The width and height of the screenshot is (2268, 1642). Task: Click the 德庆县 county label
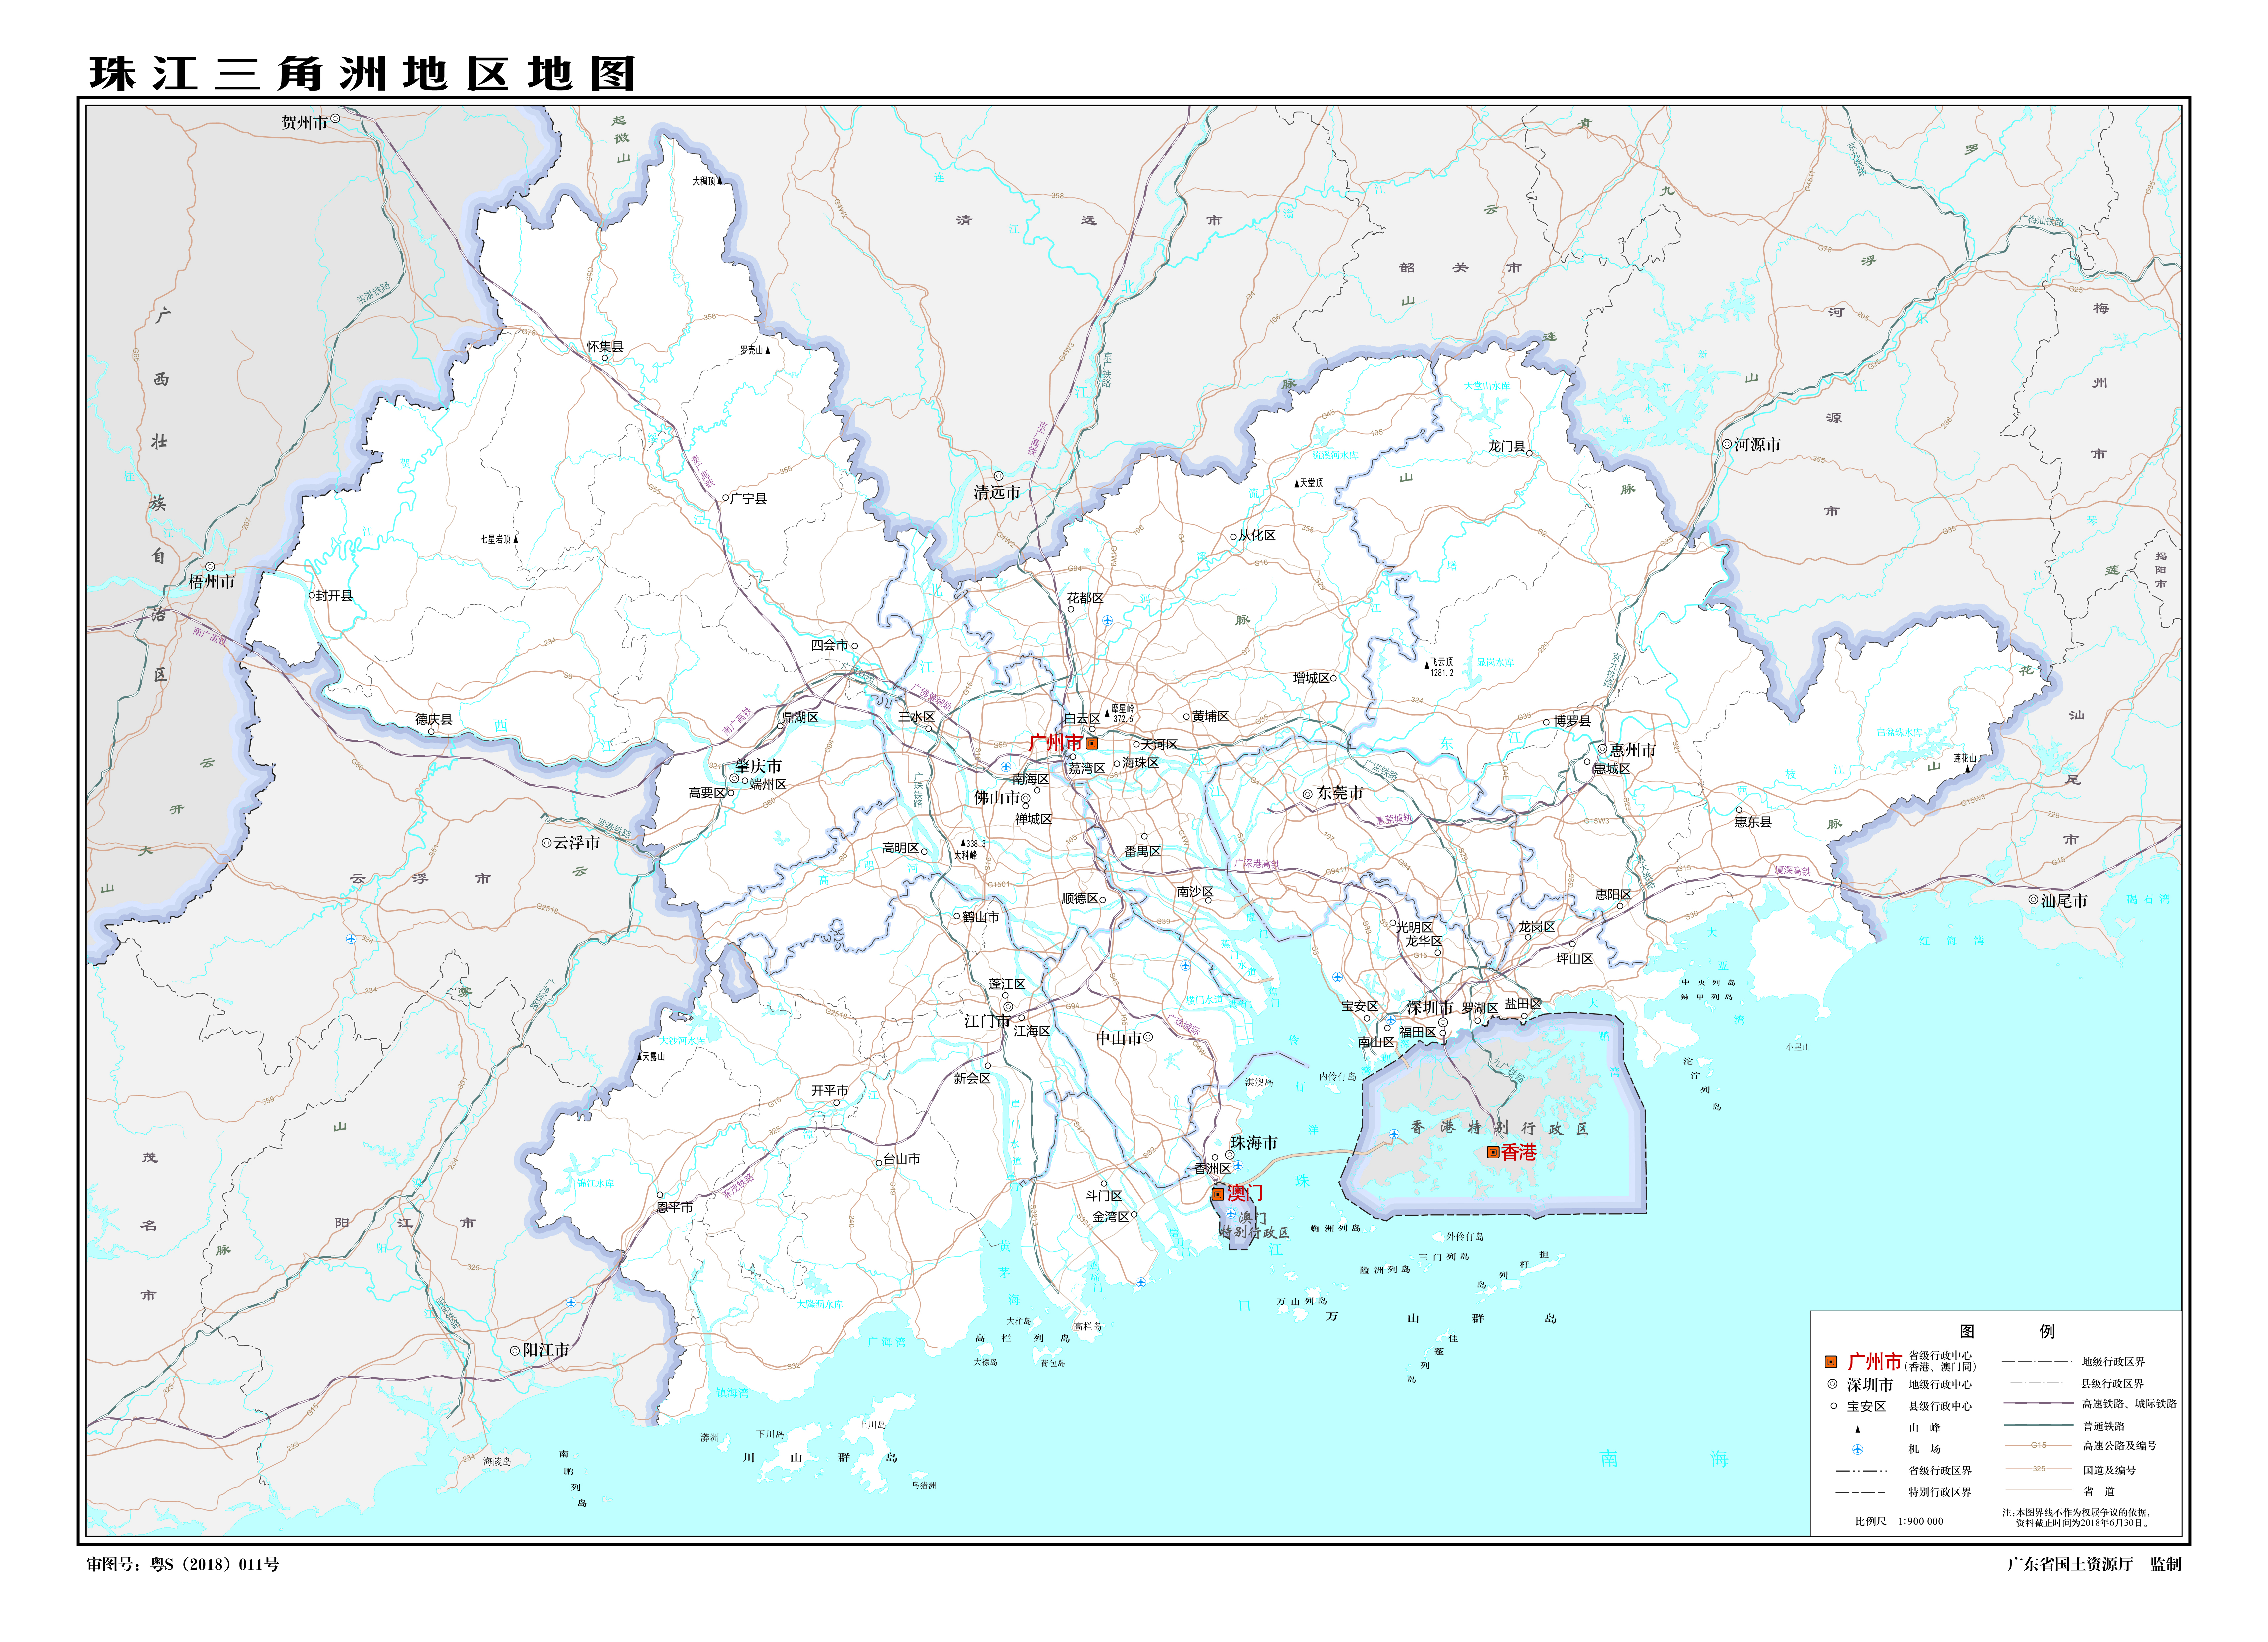[x=434, y=719]
